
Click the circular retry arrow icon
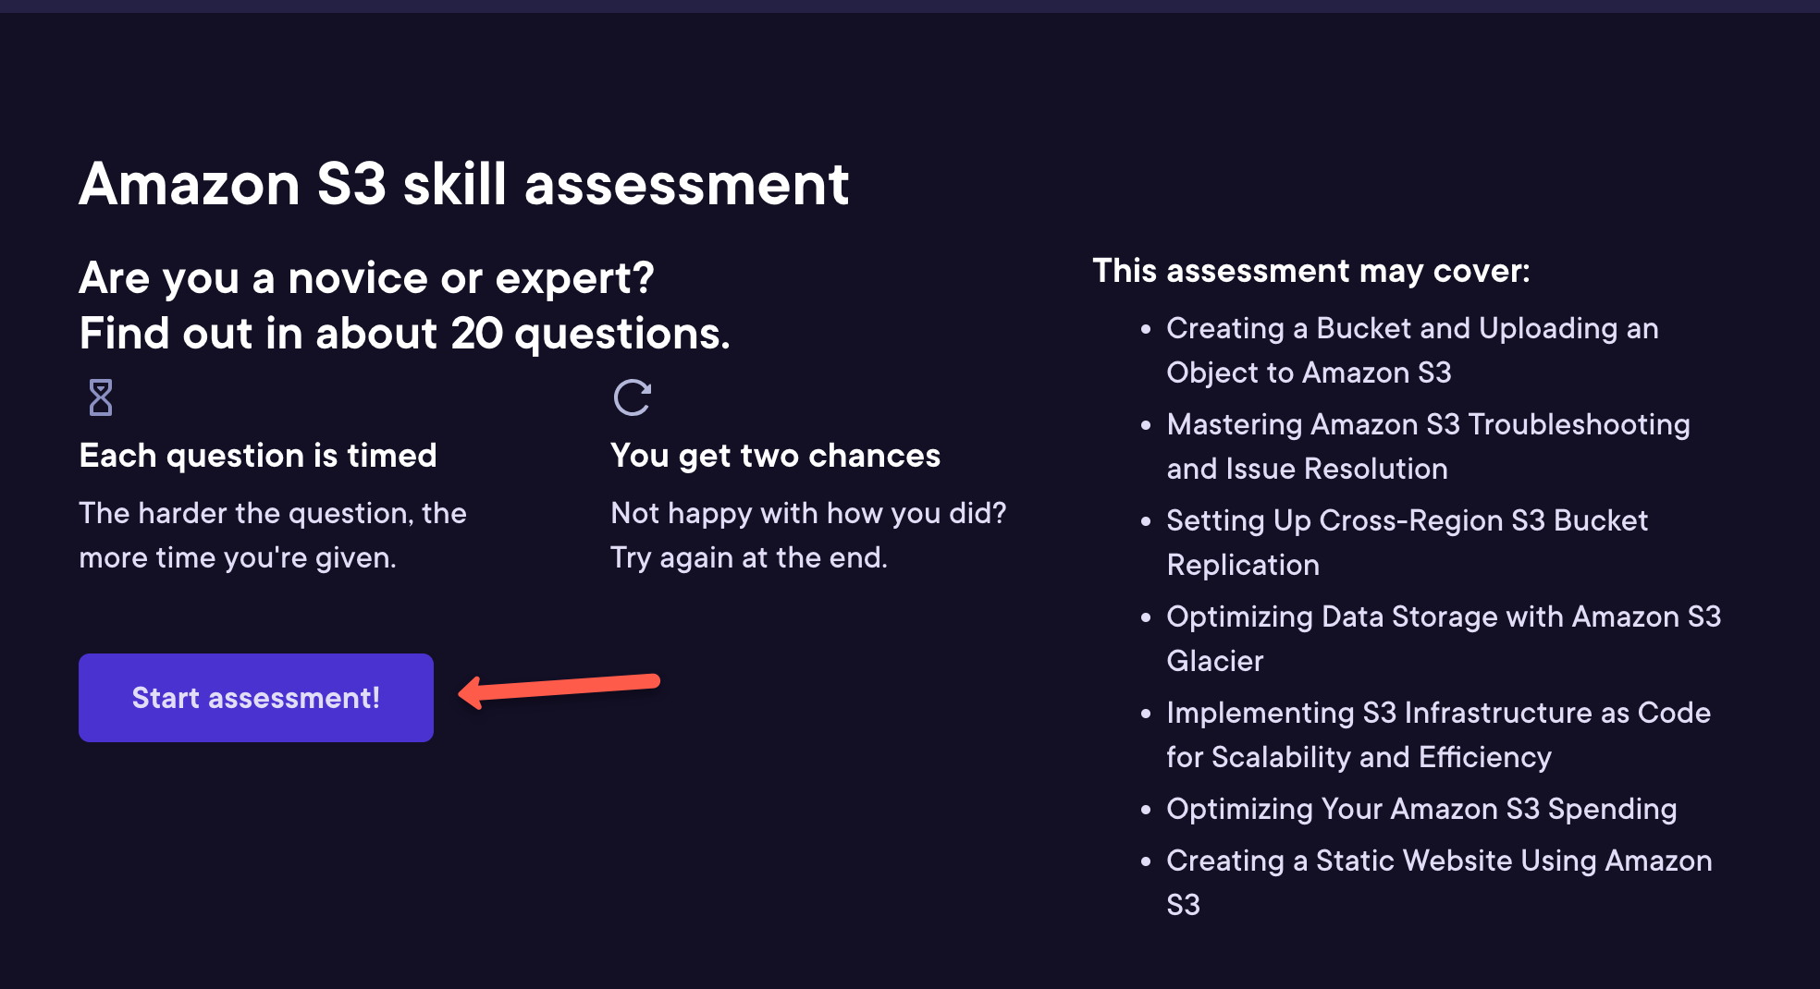(632, 399)
